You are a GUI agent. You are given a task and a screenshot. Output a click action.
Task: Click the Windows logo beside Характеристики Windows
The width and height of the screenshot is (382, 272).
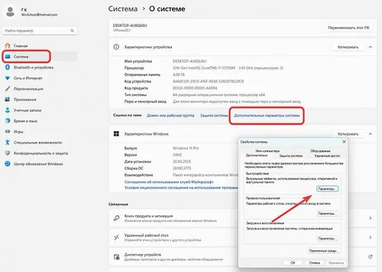point(117,134)
